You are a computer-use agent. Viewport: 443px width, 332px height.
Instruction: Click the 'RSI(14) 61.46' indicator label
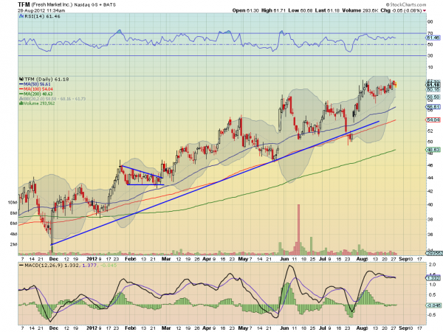pyautogui.click(x=42, y=16)
